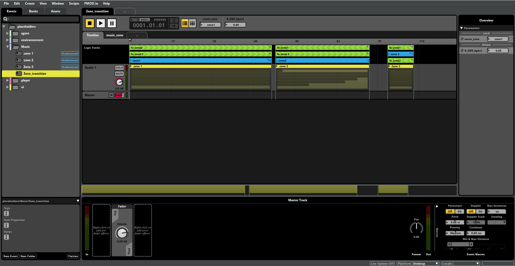Set Persistent to Off

pyautogui.click(x=450, y=211)
